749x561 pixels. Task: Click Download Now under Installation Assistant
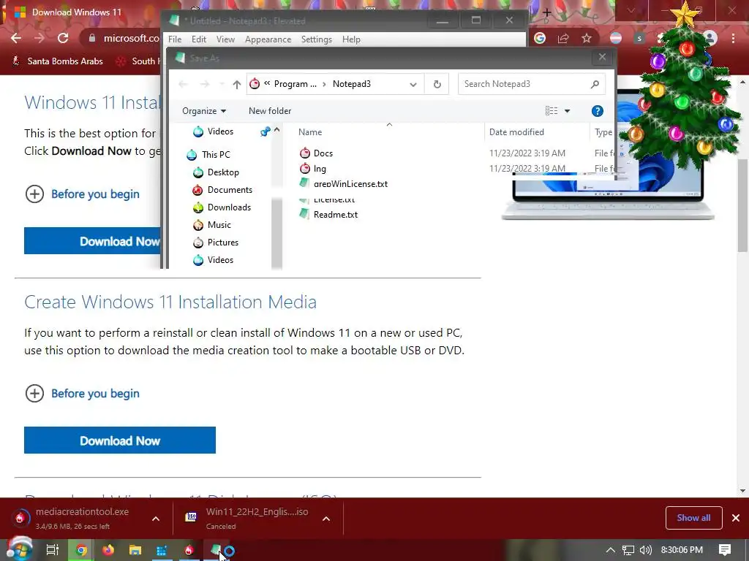tap(92, 241)
